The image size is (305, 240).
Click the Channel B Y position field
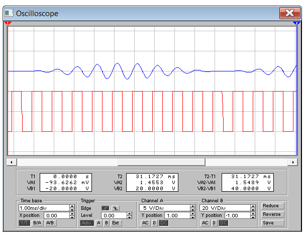pos(238,215)
